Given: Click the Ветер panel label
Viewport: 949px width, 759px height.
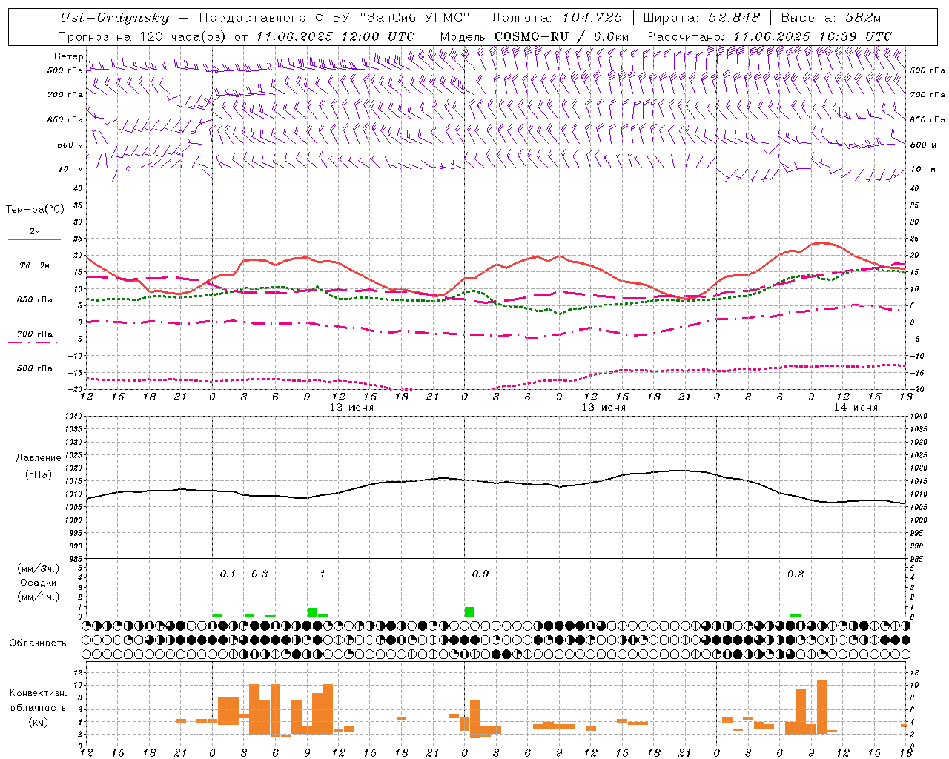Looking at the screenshot, I should click(68, 56).
